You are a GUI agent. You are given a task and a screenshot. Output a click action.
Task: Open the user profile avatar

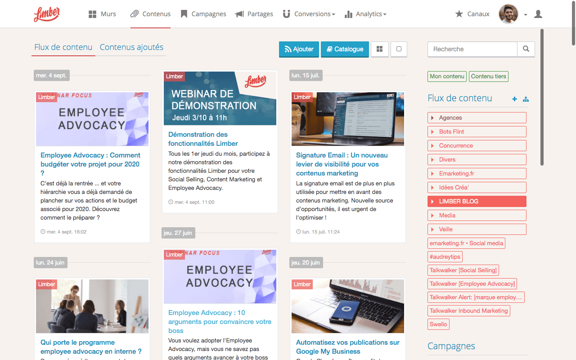coord(508,14)
